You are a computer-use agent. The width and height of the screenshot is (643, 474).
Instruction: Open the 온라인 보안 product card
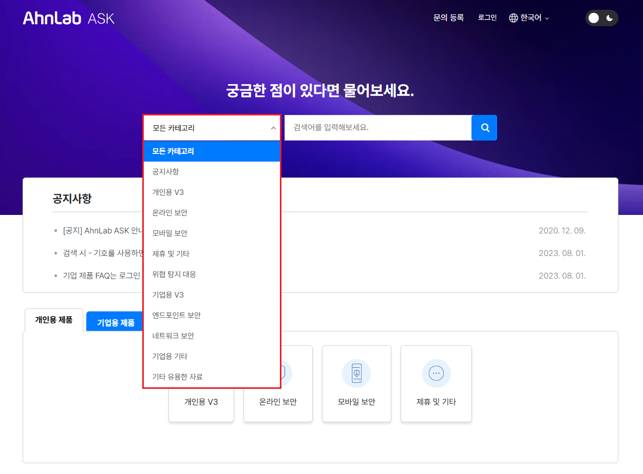(278, 384)
